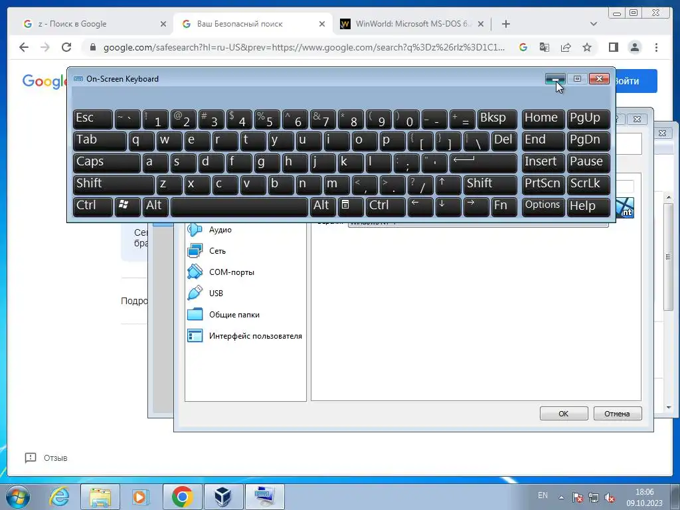Click the Help key on On-Screen Keyboard

pos(588,207)
